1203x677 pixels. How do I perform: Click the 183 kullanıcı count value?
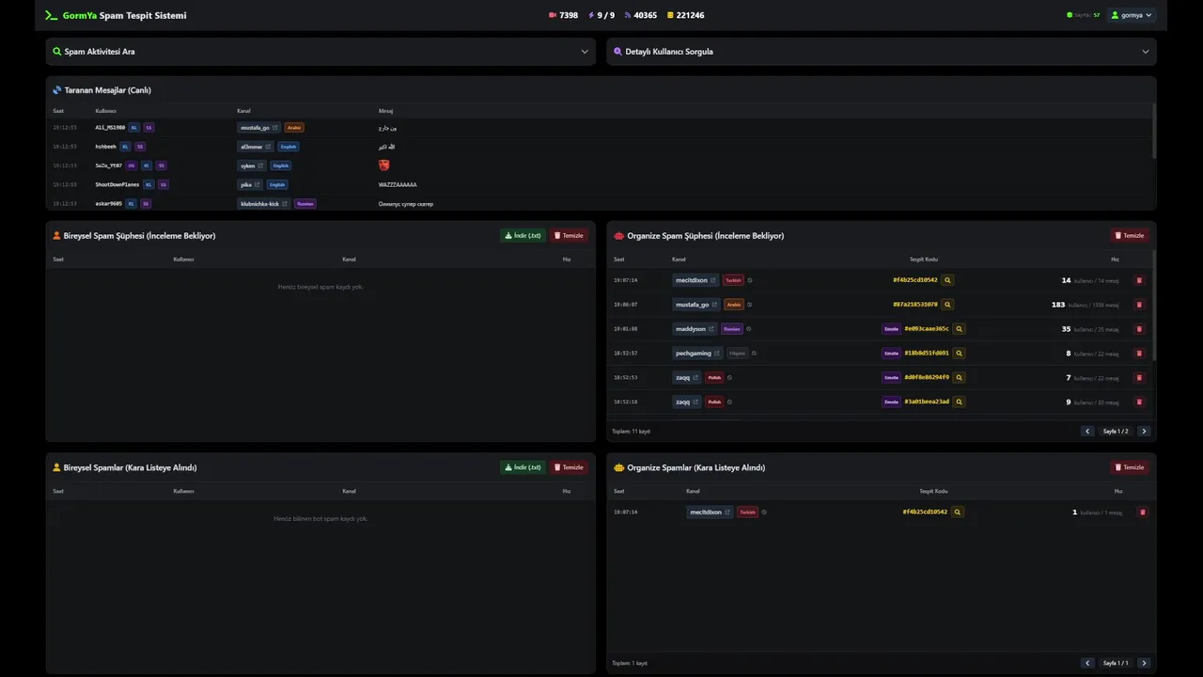coord(1058,305)
